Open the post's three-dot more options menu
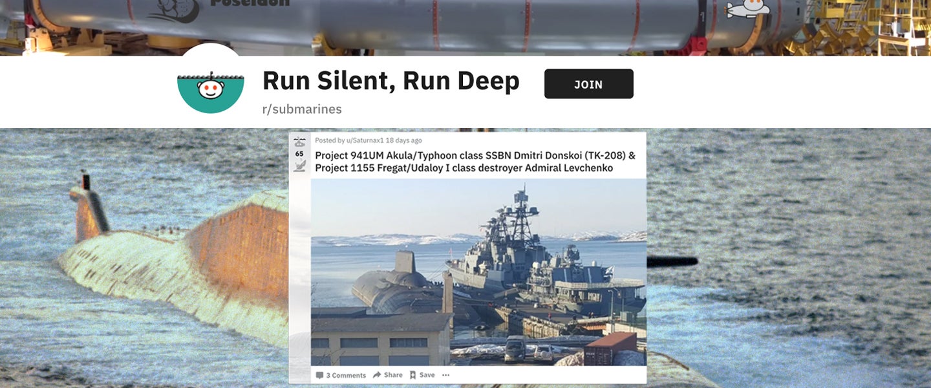931x388 pixels. 445,375
